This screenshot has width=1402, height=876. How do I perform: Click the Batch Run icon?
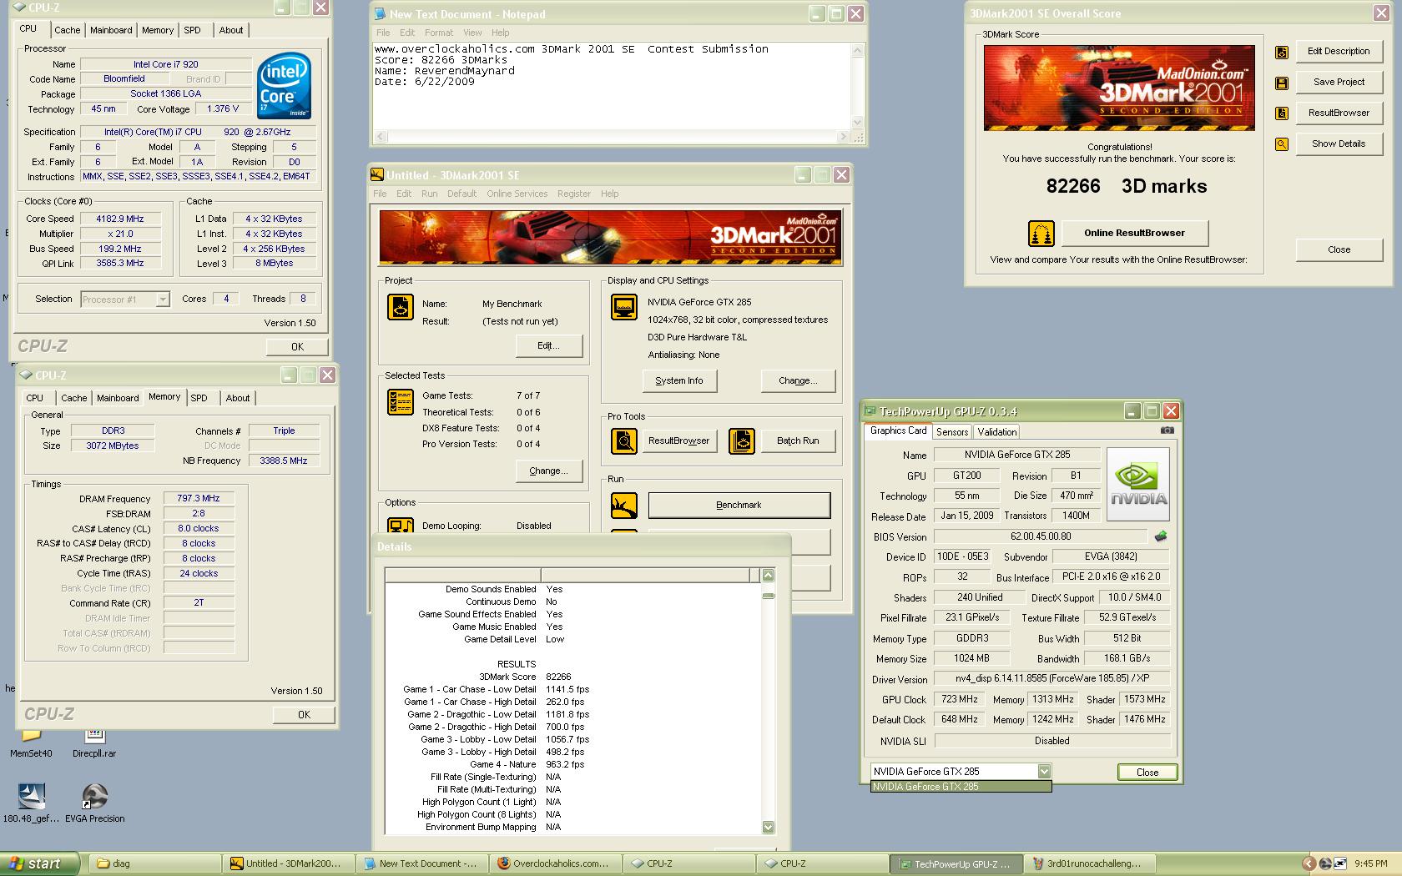pos(742,441)
